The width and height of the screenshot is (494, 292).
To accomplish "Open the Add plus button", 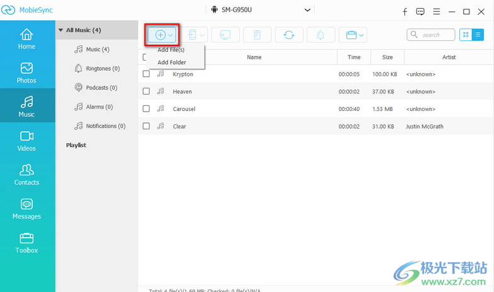I will tap(160, 35).
